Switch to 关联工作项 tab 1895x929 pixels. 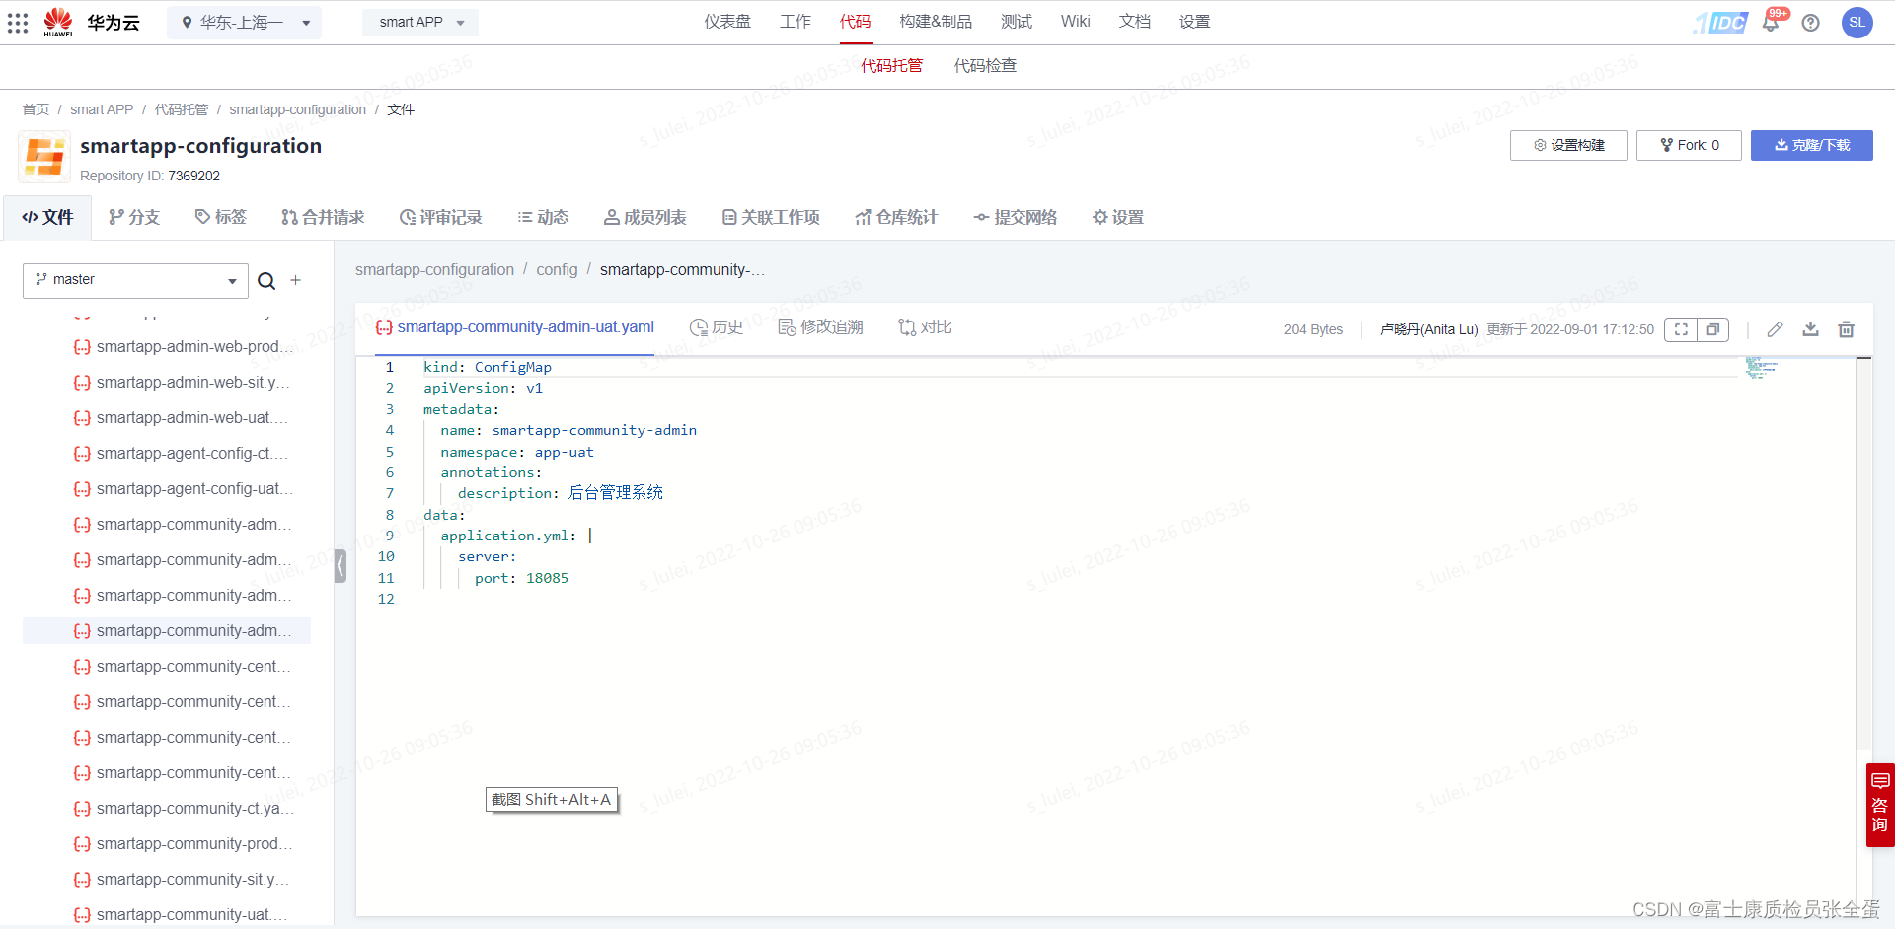tap(771, 217)
